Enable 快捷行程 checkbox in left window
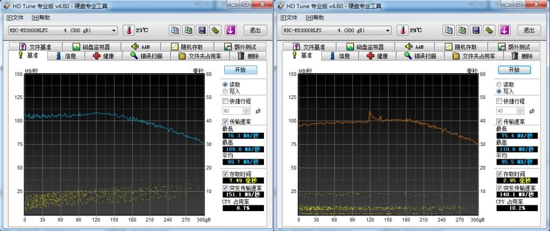Image resolution: width=550 pixels, height=231 pixels. coord(225,101)
